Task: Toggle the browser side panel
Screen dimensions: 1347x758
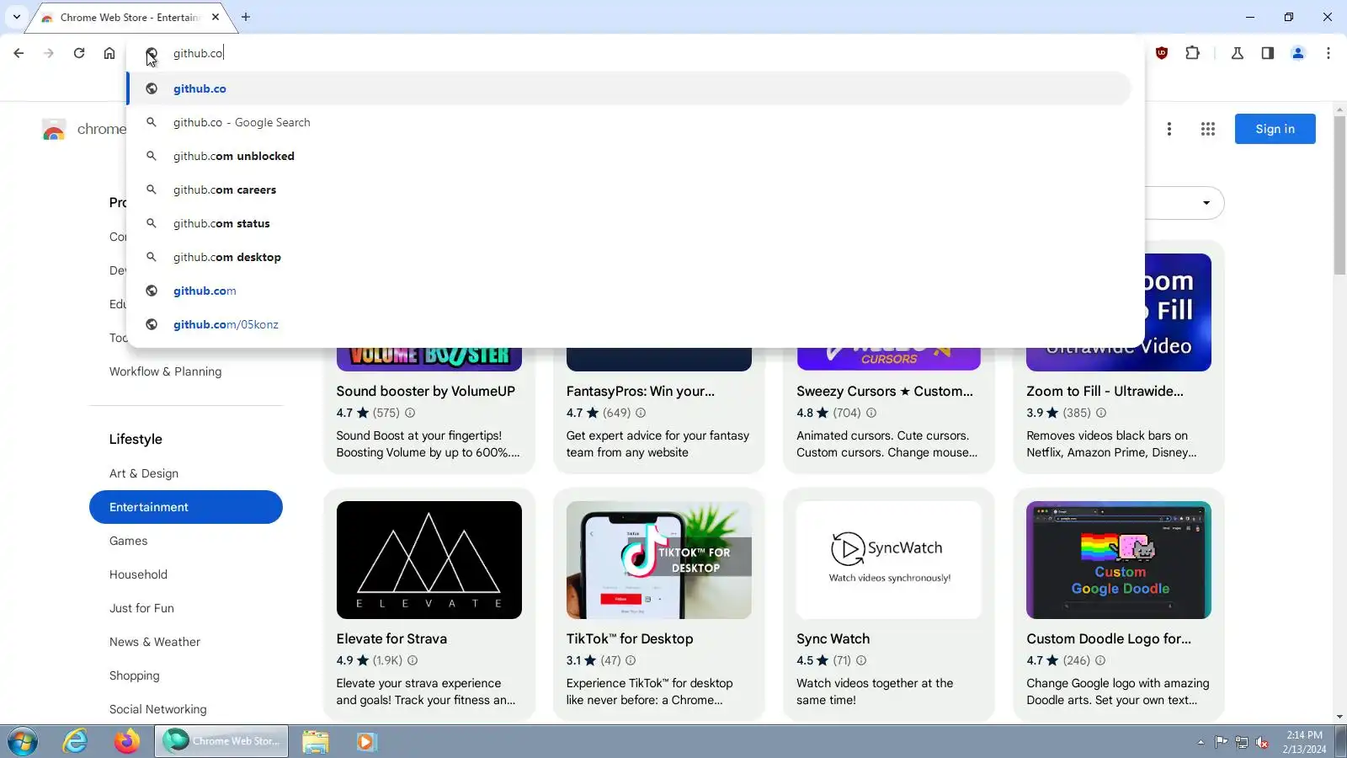Action: [x=1267, y=53]
